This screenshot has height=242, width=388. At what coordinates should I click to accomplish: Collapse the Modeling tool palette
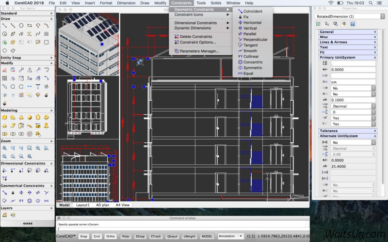[27, 110]
